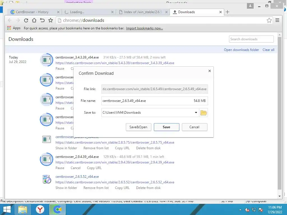Click centbrowser_3.4.3.39_x64.exe file icon
The image size is (287, 215).
(47, 60)
